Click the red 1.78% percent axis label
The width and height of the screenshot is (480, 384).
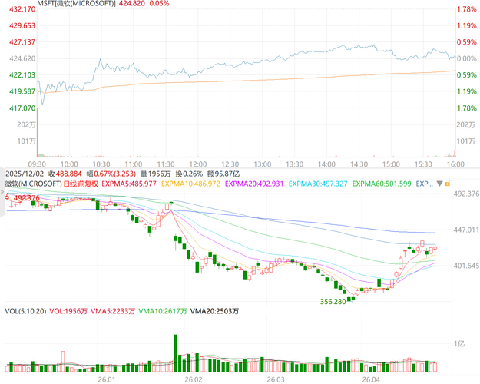coord(467,9)
